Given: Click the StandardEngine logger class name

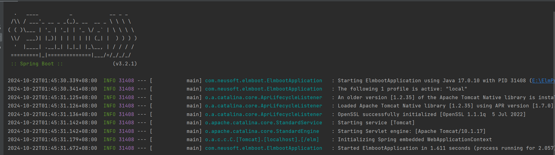Looking at the screenshot, I should click(x=262, y=131).
